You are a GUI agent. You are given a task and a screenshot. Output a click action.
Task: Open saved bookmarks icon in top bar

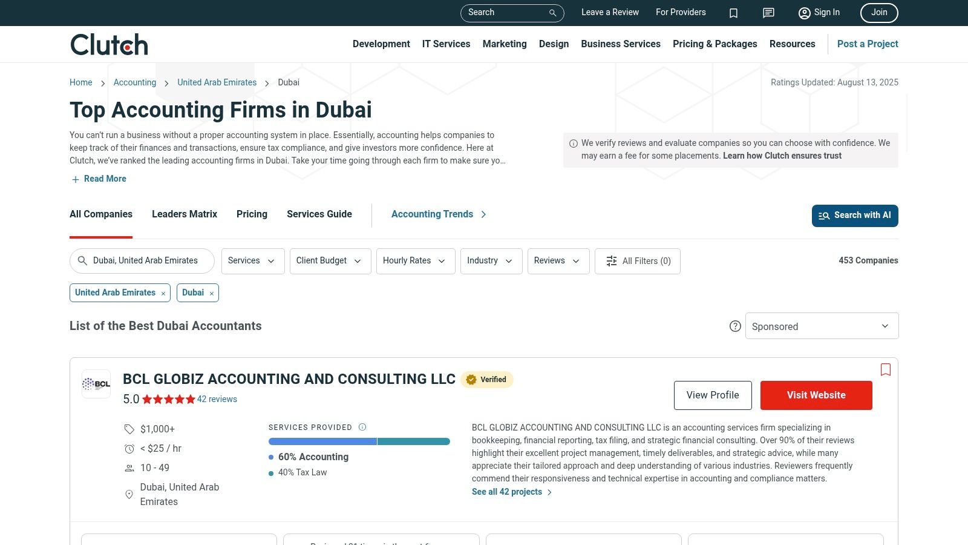(x=733, y=13)
